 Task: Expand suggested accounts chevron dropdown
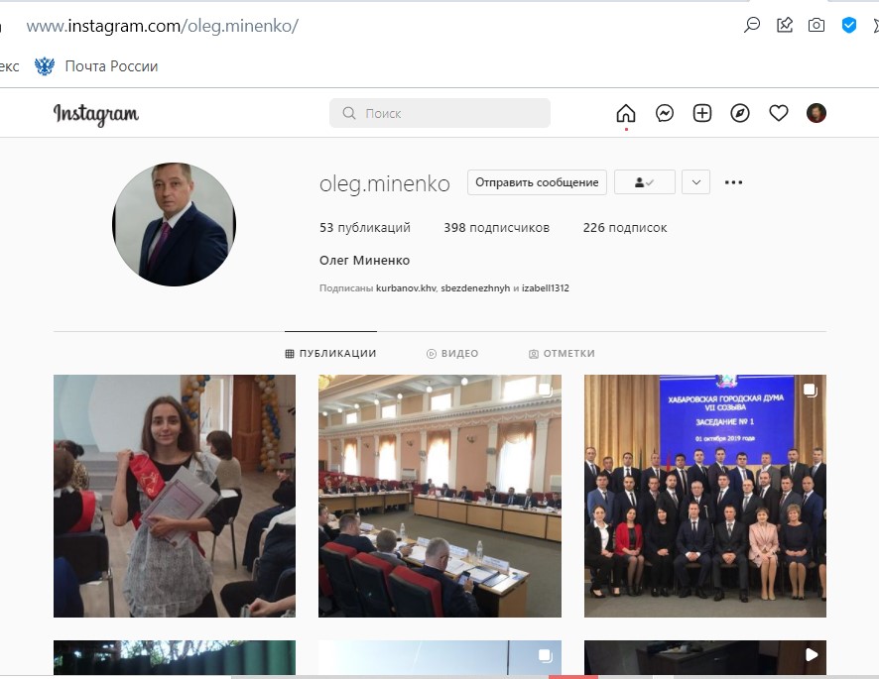695,182
